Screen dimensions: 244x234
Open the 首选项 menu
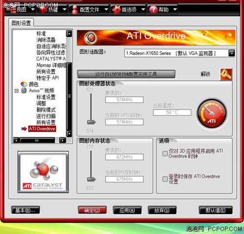(129, 10)
